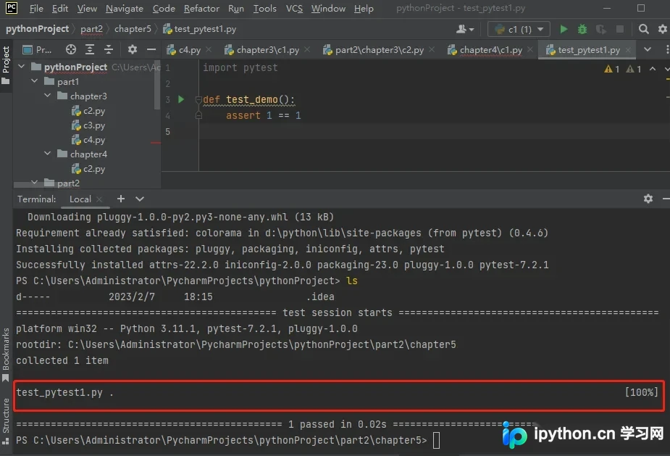Click pythonProject breadcrumb in navigation bar

(x=37, y=29)
